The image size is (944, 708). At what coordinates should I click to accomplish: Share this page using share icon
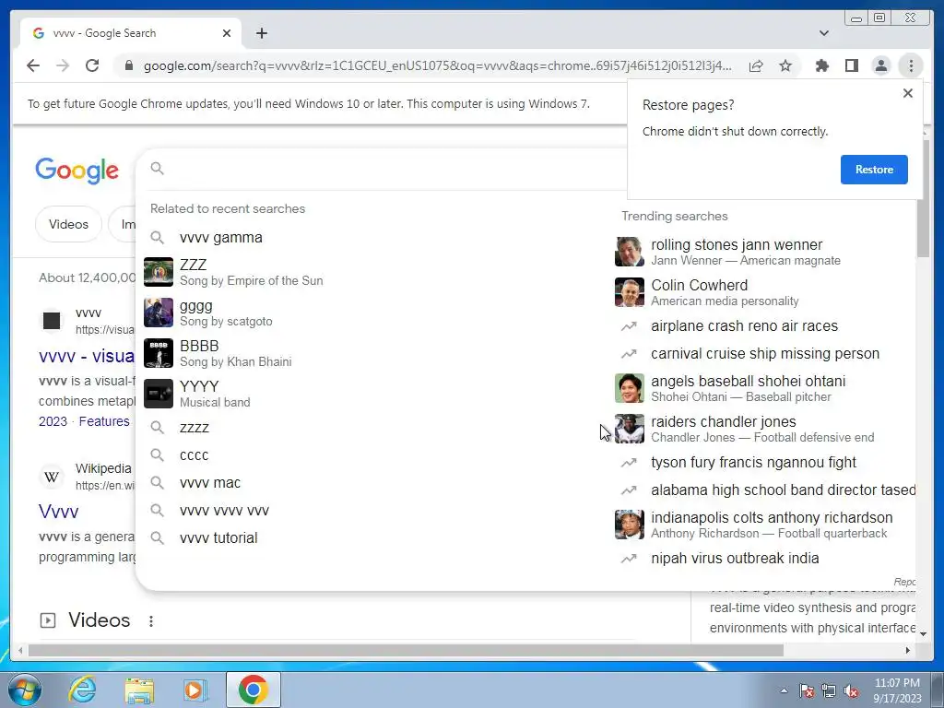[x=756, y=65]
